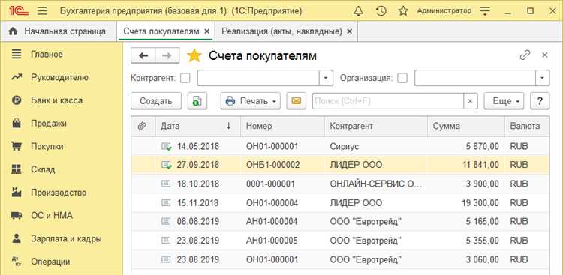The image size is (563, 275).
Task: Close the Счета покупателям form with the X
Action: click(545, 55)
